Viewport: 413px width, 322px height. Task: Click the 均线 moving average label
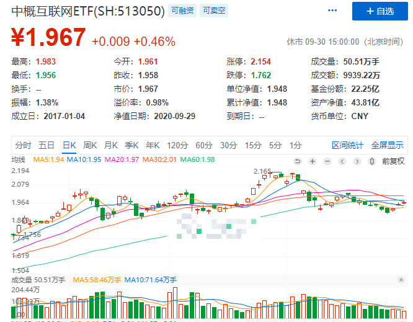coord(18,159)
